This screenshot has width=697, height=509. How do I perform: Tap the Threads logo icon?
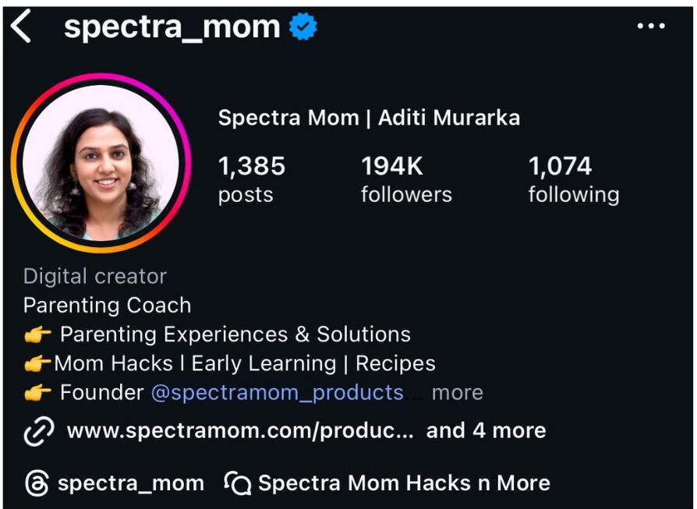click(x=36, y=483)
